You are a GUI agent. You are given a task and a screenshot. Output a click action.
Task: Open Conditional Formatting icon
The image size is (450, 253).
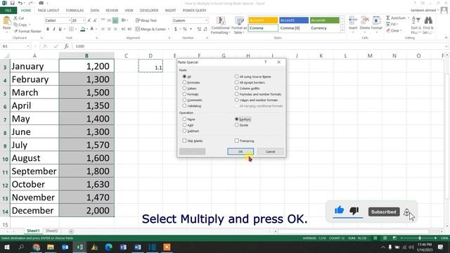coord(221,21)
